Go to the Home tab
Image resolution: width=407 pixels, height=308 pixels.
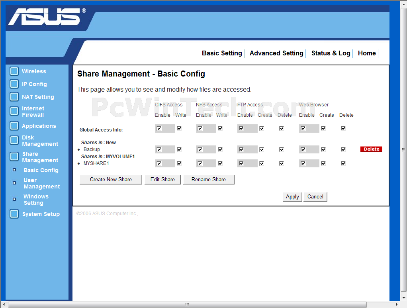(x=367, y=53)
